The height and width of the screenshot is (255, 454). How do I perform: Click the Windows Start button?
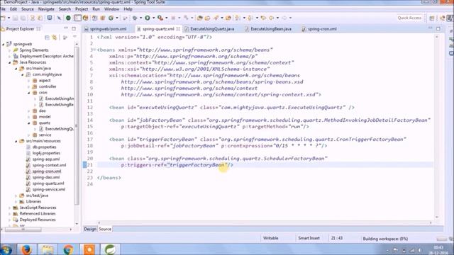click(6, 249)
